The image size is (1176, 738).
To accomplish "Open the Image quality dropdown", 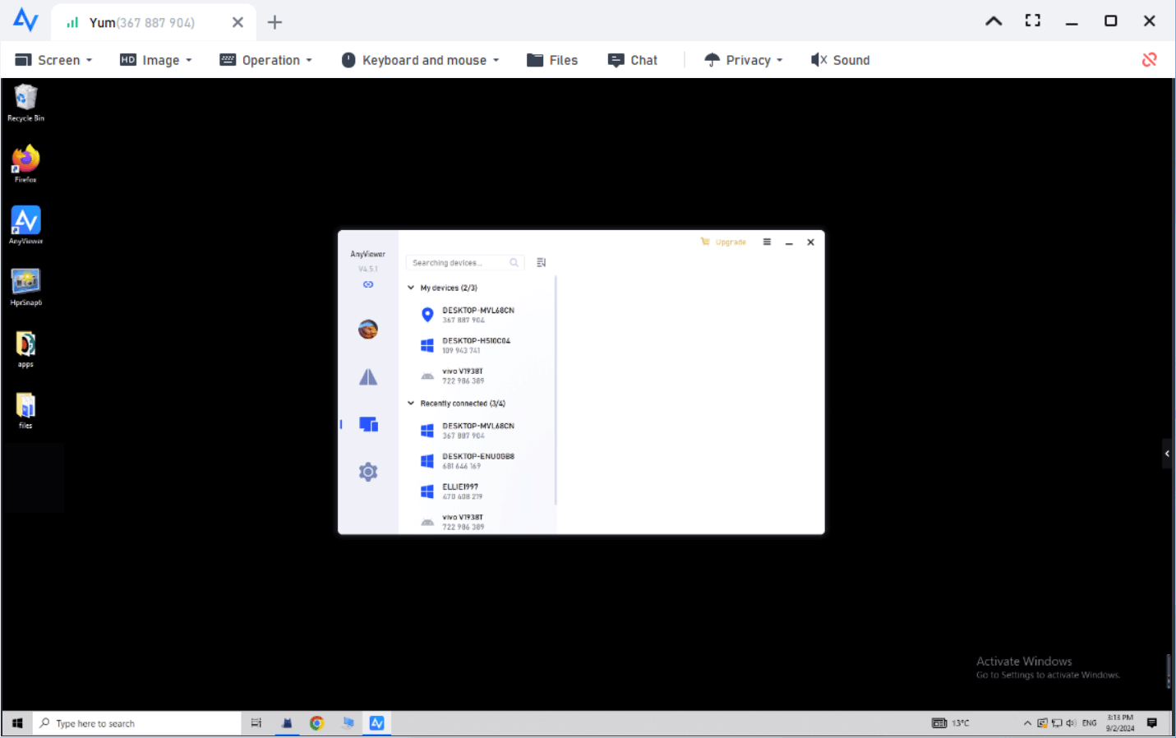I will (x=156, y=60).
